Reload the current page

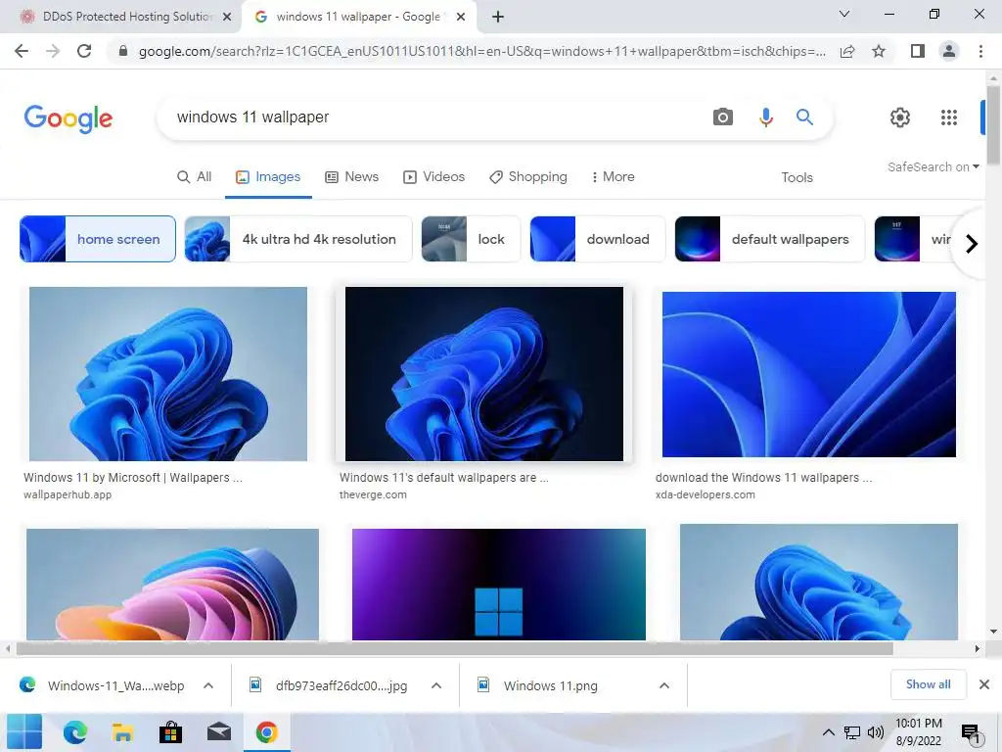click(84, 51)
